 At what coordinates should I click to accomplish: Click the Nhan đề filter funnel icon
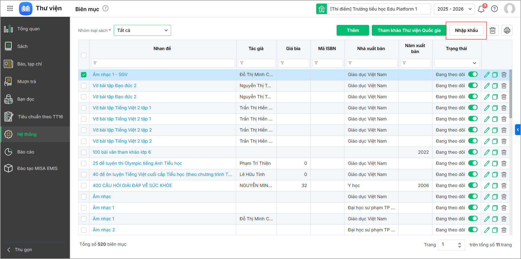[95, 63]
